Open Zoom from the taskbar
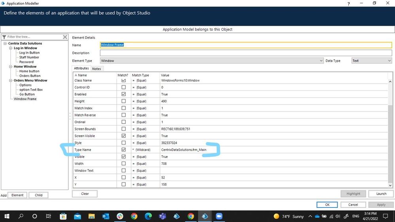This screenshot has width=395, height=222. pyautogui.click(x=219, y=216)
